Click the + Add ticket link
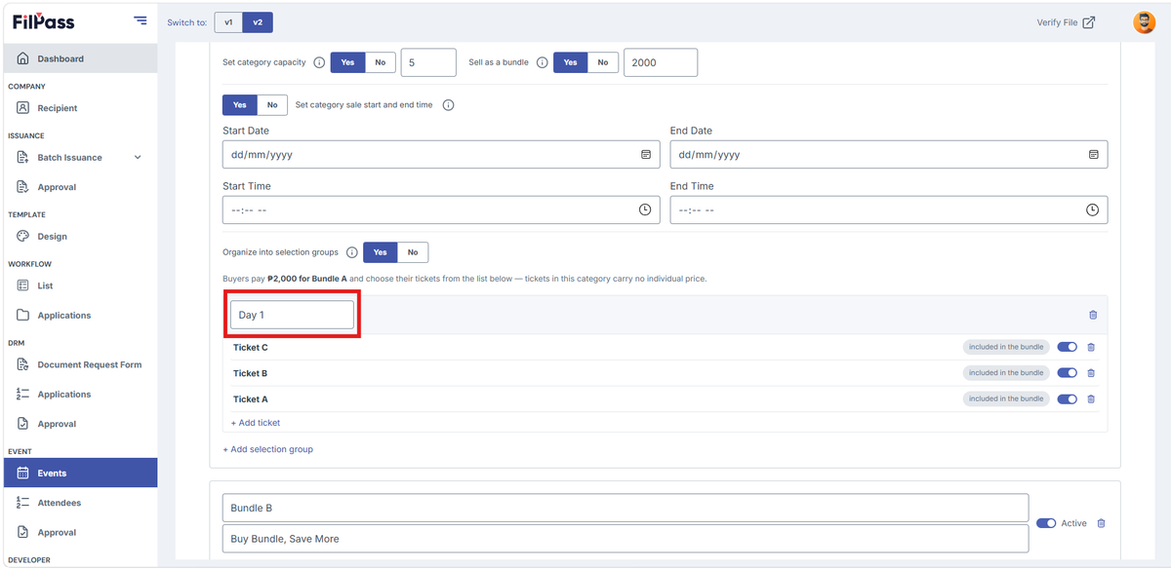1171x569 pixels. tap(256, 423)
